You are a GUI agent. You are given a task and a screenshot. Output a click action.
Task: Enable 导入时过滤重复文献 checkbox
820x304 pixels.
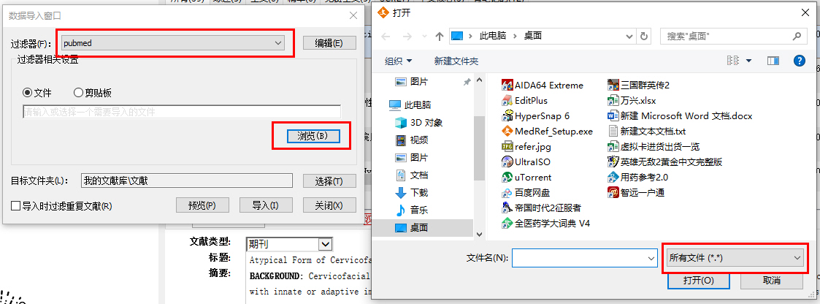[15, 206]
